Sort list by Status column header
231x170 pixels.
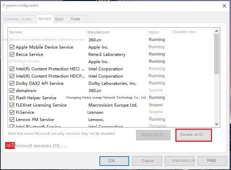pos(154,32)
